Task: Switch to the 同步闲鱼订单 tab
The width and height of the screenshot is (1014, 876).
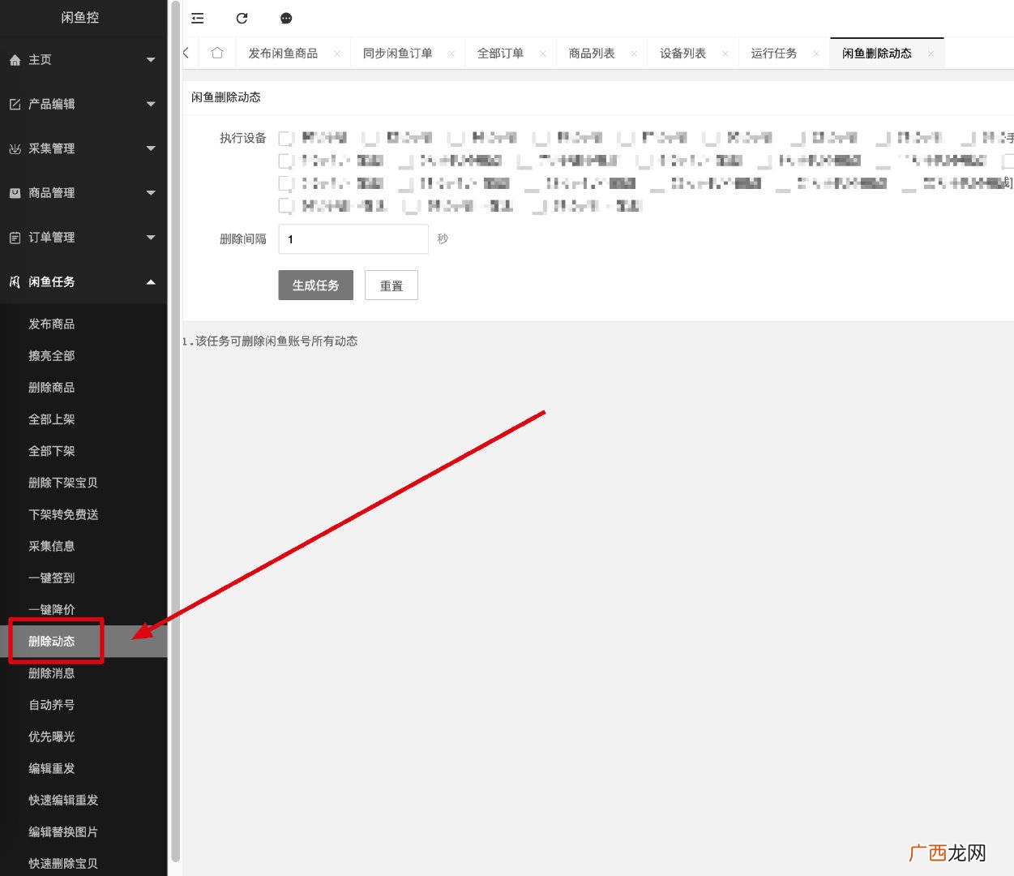Action: pos(397,54)
